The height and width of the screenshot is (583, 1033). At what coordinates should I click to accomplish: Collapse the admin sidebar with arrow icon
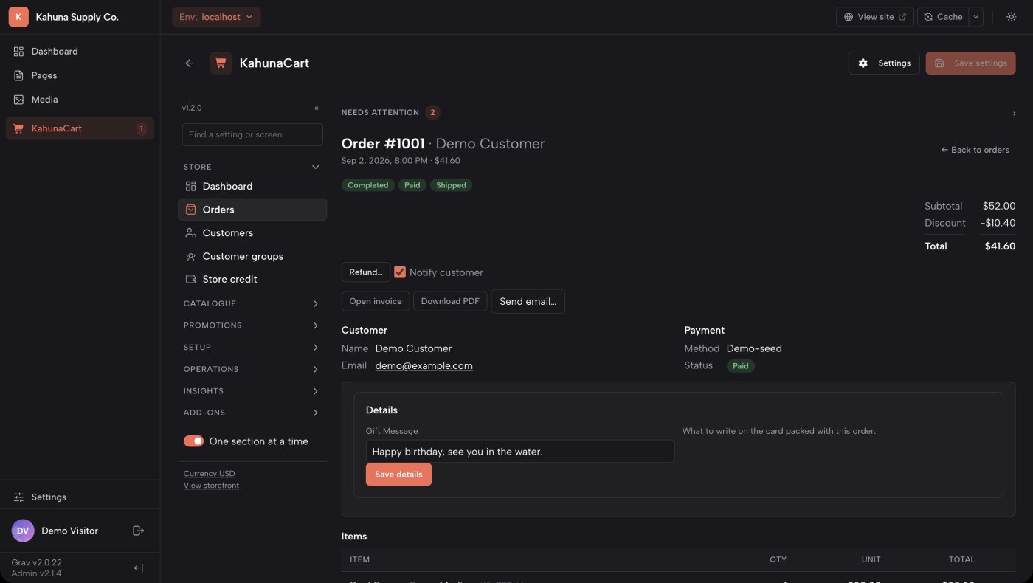138,568
